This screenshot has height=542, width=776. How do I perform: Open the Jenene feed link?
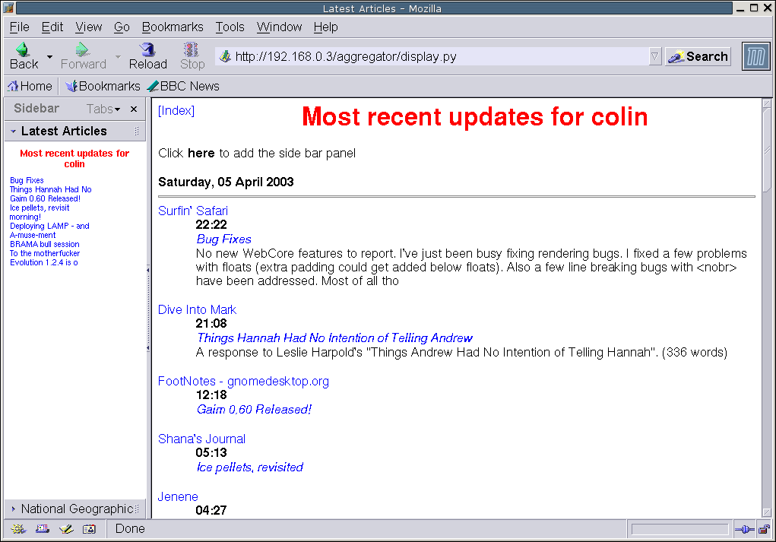(x=178, y=496)
